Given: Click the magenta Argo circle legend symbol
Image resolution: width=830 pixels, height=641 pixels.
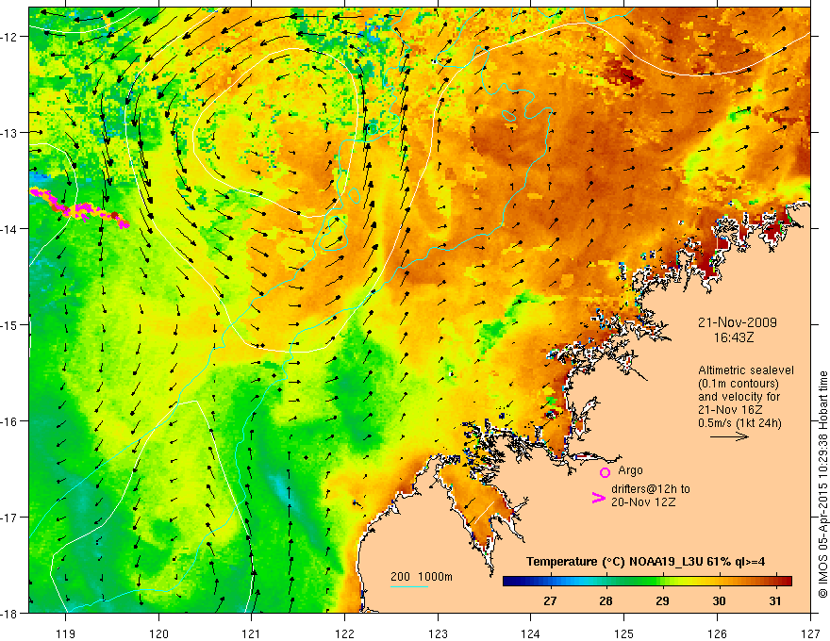Looking at the screenshot, I should 605,472.
